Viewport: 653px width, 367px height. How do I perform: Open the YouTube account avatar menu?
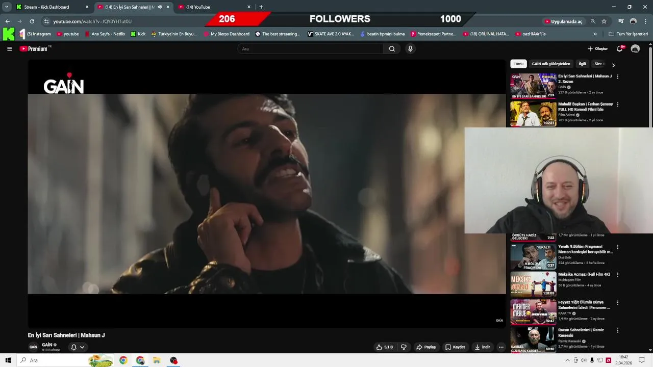[x=635, y=49]
